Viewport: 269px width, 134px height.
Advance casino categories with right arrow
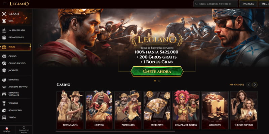(255, 85)
